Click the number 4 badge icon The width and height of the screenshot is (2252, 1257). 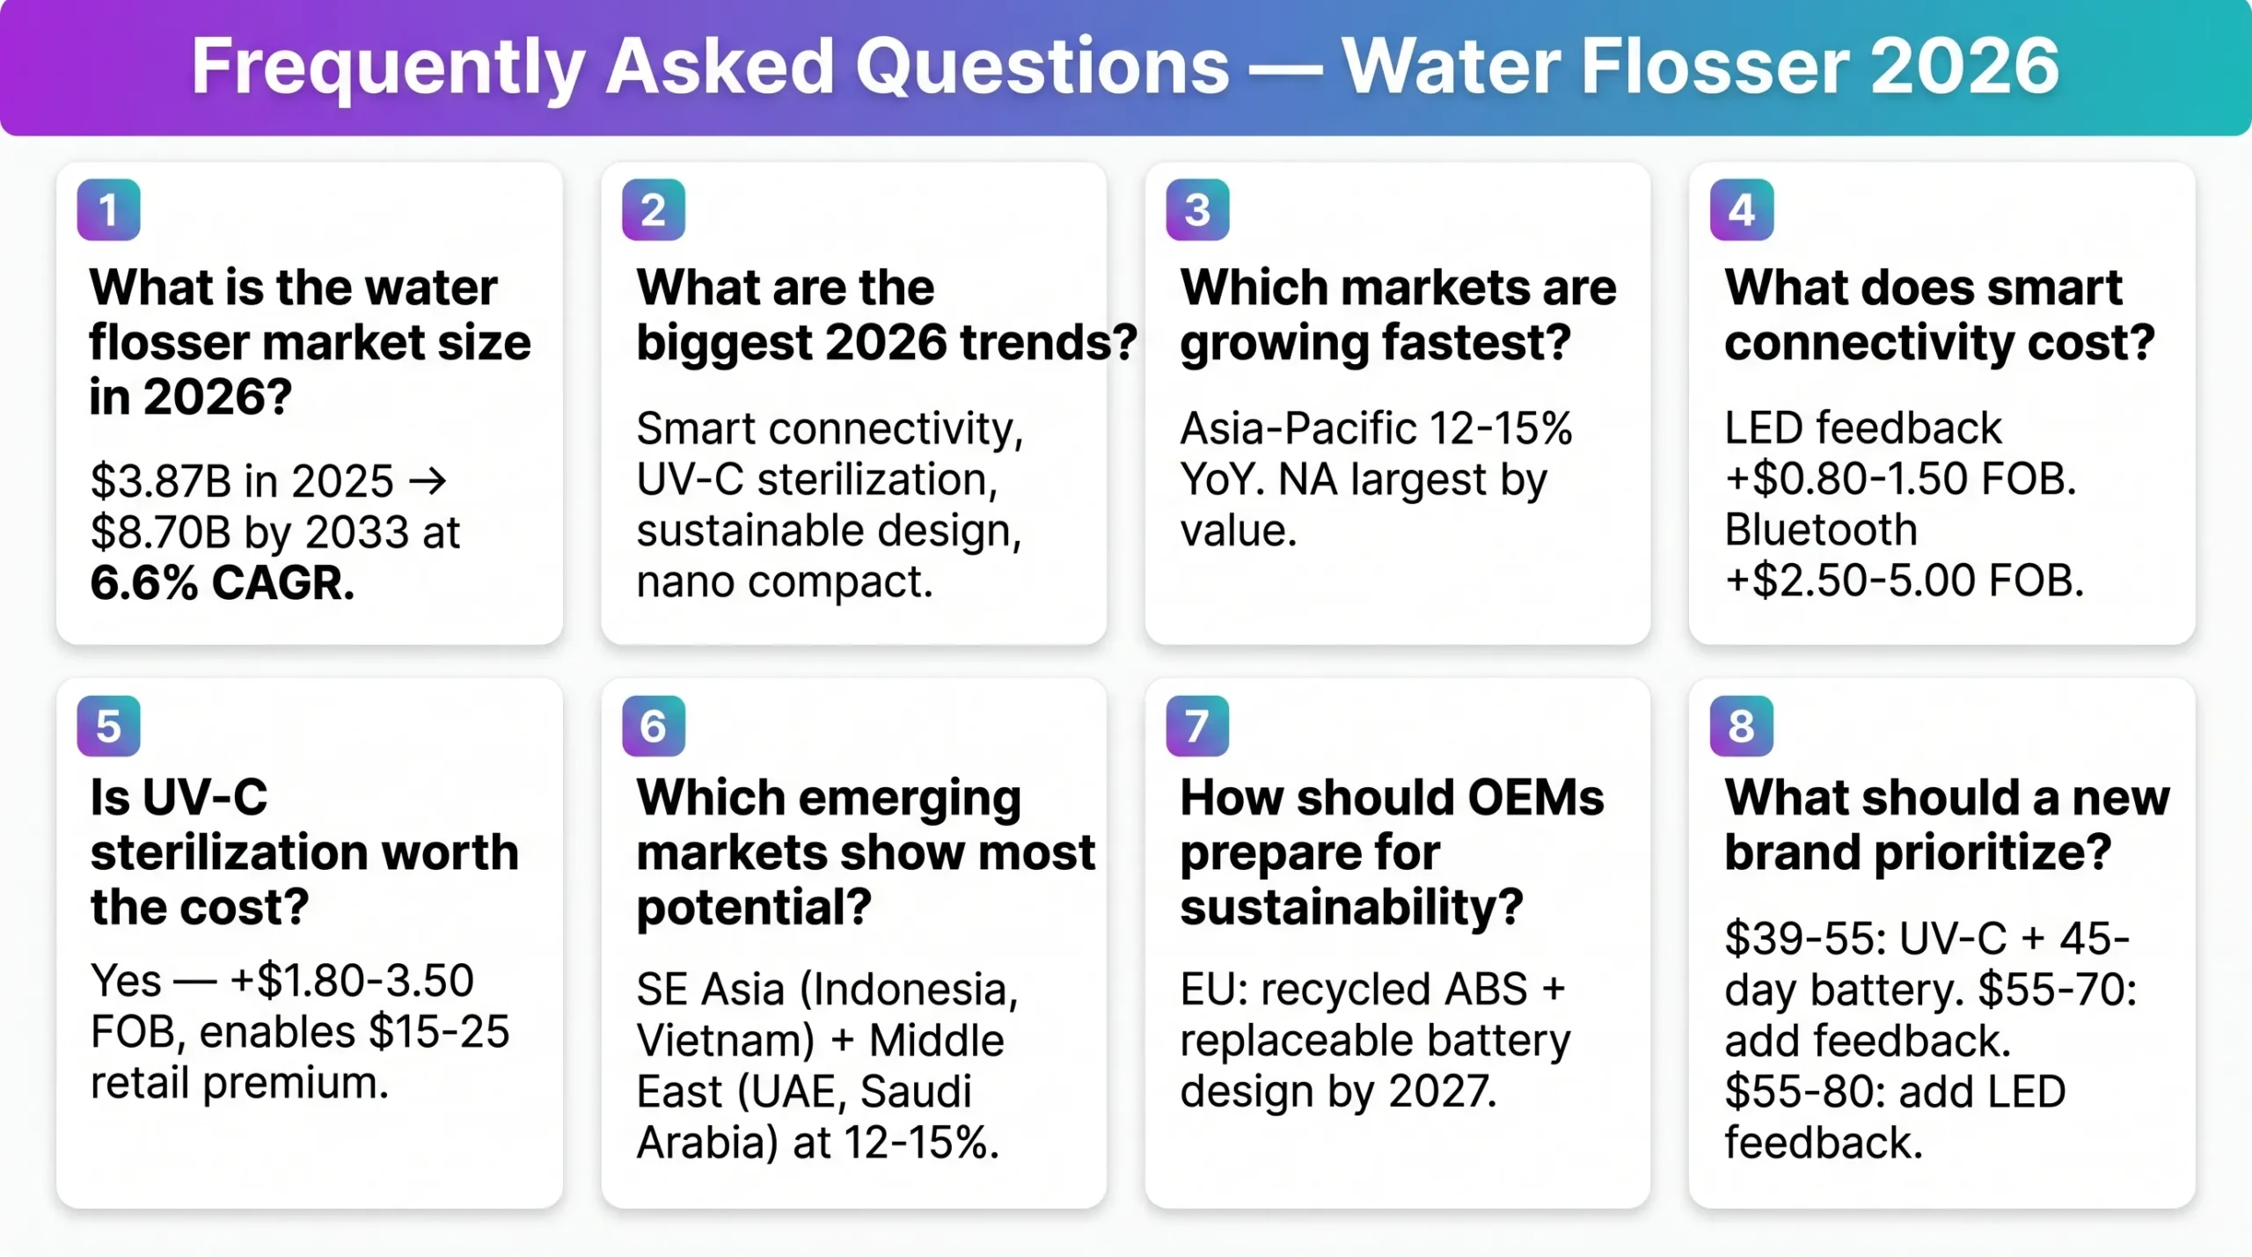1741,209
